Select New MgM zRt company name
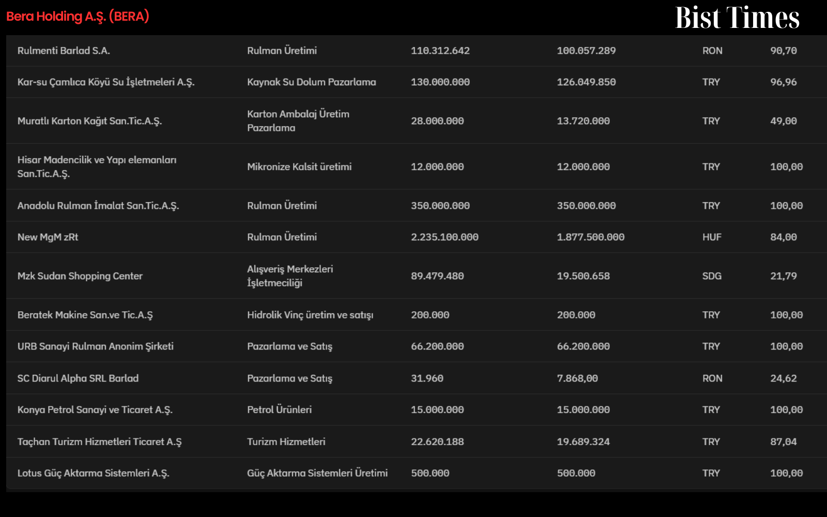 pyautogui.click(x=48, y=237)
